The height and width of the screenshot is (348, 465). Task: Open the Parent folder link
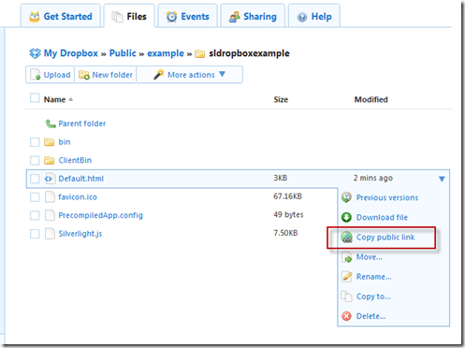point(82,123)
